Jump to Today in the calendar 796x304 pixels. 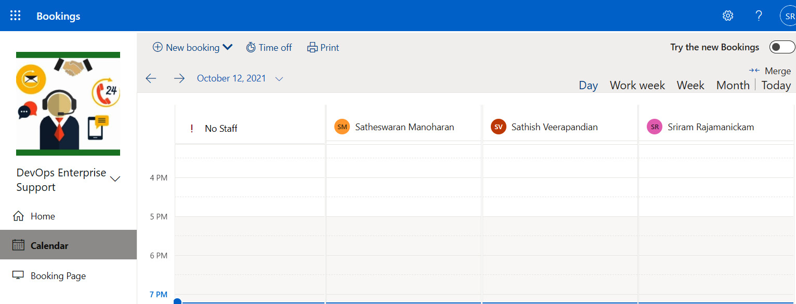[x=776, y=85]
